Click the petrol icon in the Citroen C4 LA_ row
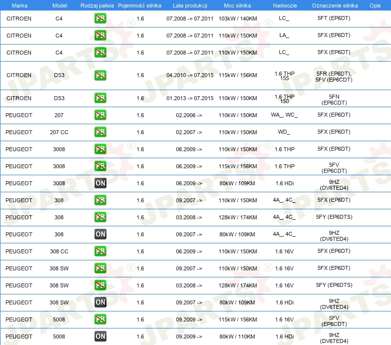The height and width of the screenshot is (345, 391). [100, 35]
